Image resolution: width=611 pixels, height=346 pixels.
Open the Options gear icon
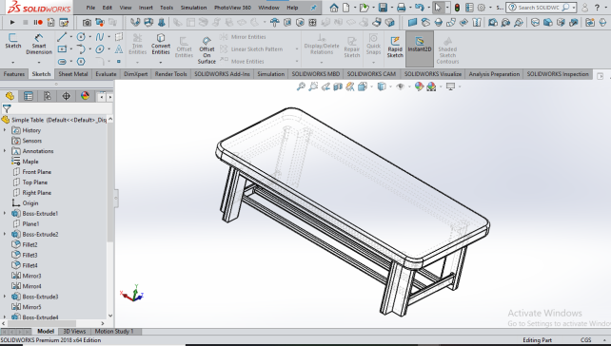[482, 8]
